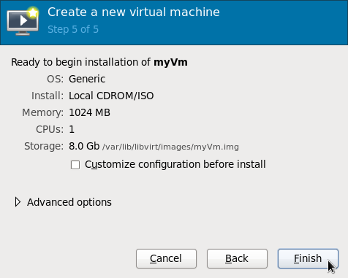The width and height of the screenshot is (348, 278).
Task: Click the Customize configuration before install label
Action: [x=175, y=164]
